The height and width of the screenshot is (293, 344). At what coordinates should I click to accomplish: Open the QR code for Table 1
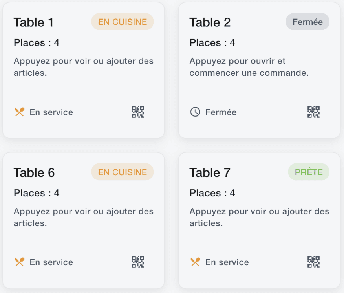pos(137,112)
